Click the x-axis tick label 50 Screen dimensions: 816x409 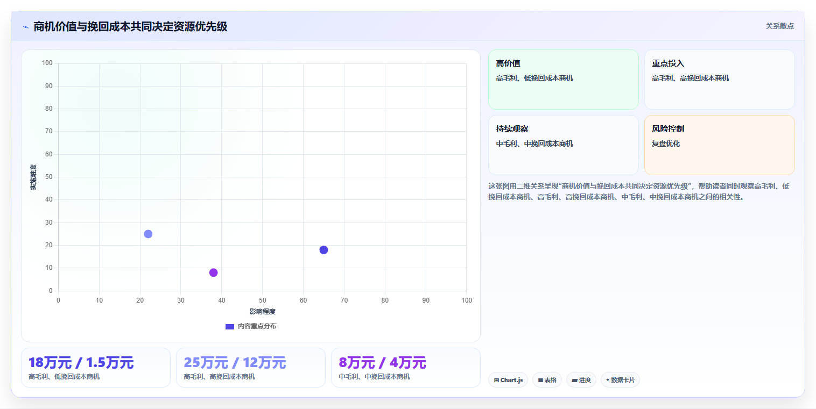(x=262, y=300)
